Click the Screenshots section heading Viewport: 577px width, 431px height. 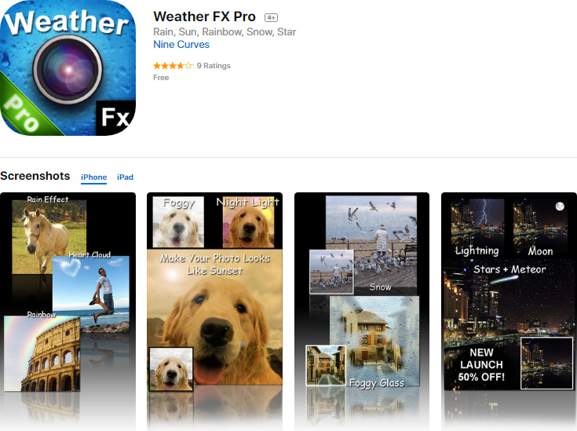35,176
